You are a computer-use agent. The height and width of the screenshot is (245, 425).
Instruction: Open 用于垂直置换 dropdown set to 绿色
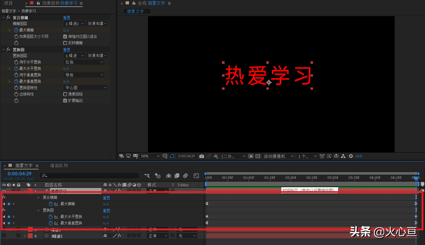[x=84, y=75]
